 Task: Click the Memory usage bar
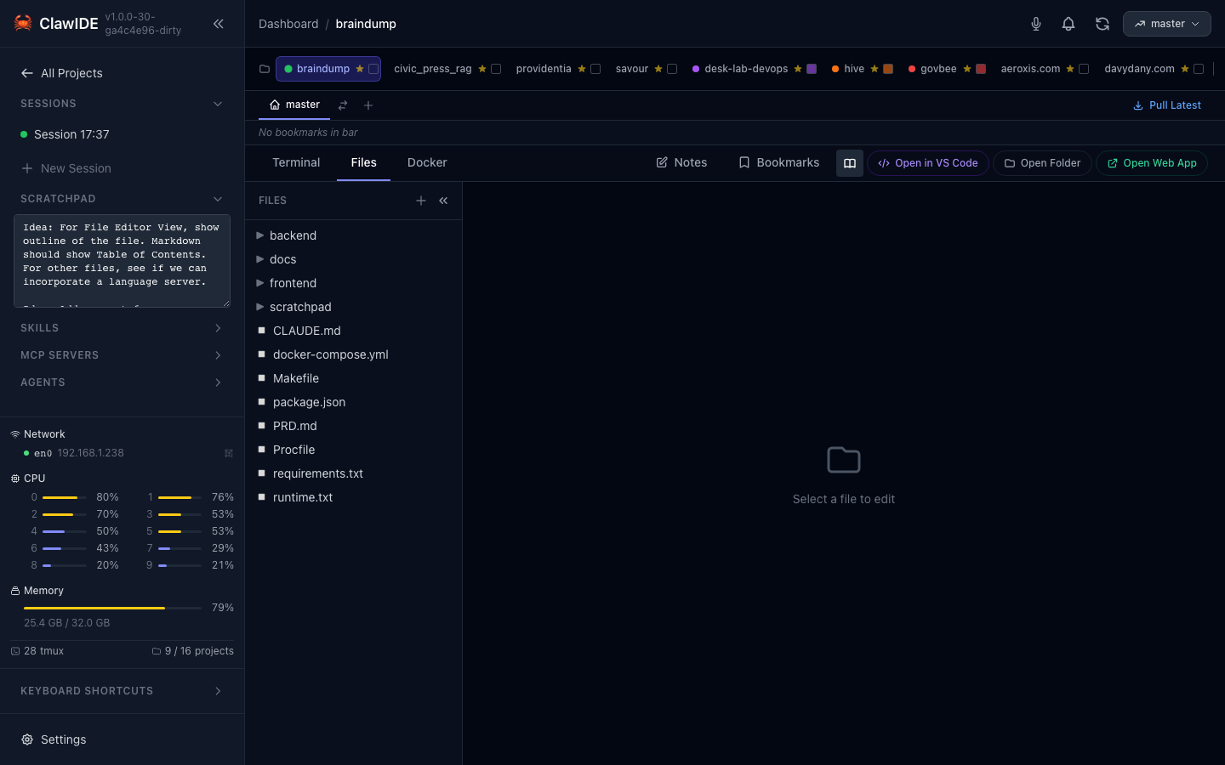111,608
